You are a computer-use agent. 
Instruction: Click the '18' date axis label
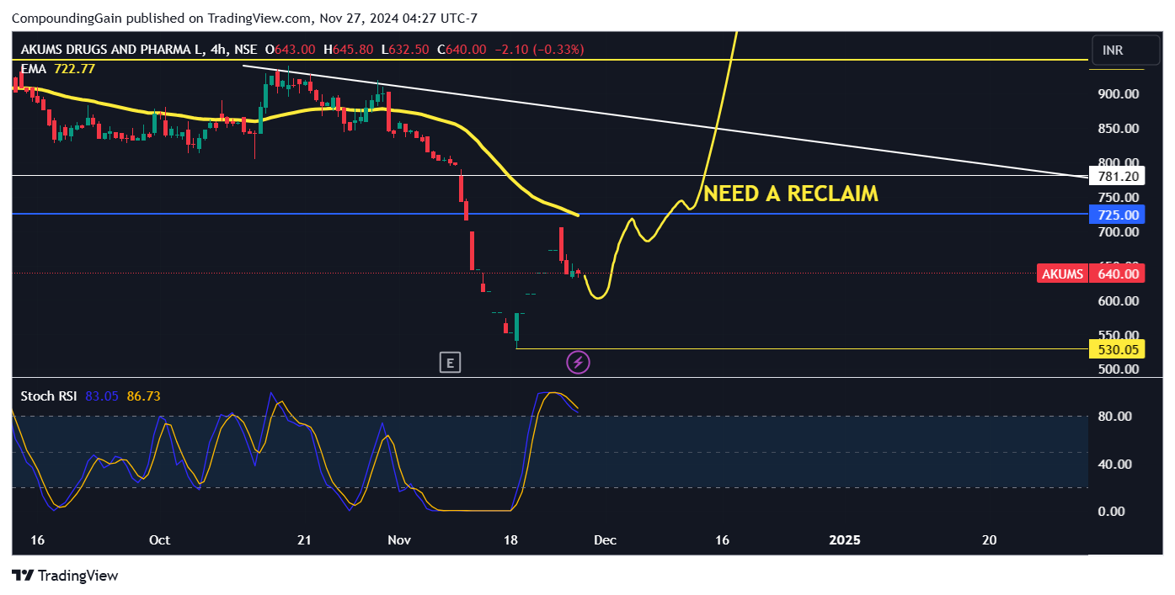tap(512, 539)
